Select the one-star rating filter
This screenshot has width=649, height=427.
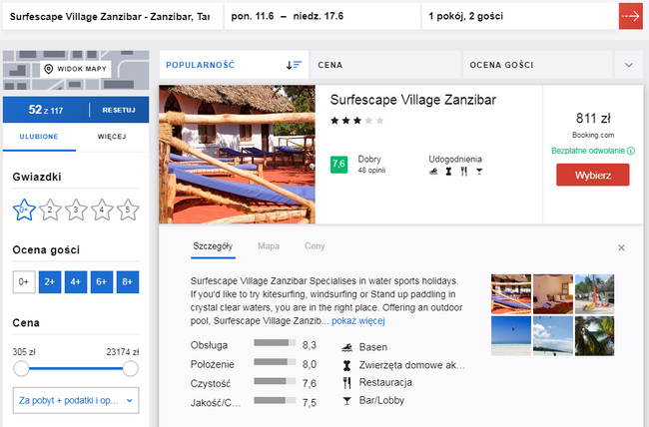(x=24, y=210)
